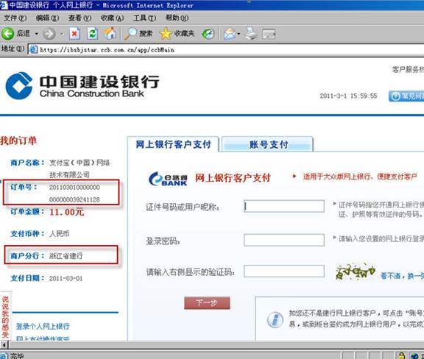The width and height of the screenshot is (424, 359).
Task: Click the Print icon
Action: tap(252, 34)
